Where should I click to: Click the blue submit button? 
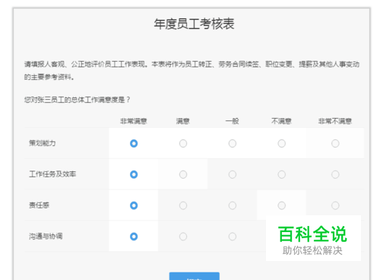pos(195,276)
